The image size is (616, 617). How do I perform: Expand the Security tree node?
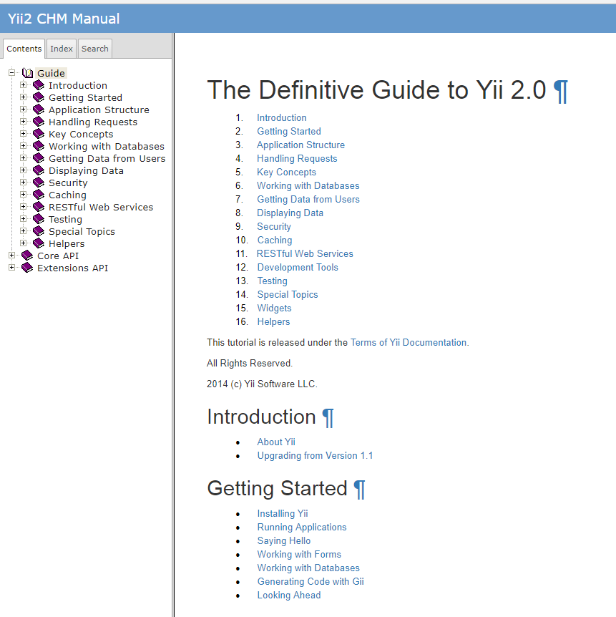tap(23, 183)
